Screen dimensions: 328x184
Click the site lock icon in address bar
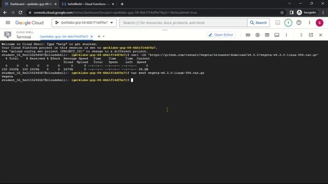pyautogui.click(x=30, y=12)
